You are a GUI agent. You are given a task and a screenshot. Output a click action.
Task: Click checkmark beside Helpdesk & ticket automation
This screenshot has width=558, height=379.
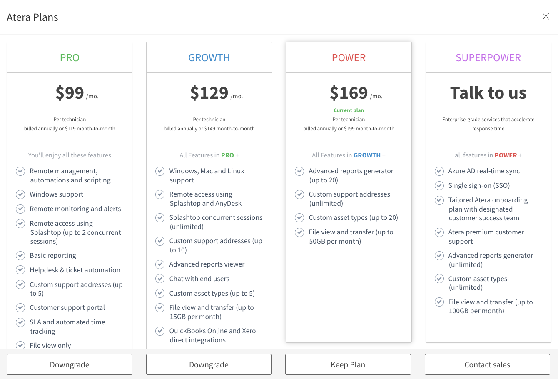[x=20, y=270]
